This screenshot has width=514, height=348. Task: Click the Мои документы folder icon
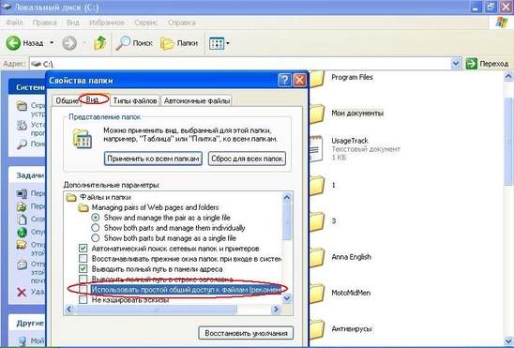coord(317,113)
